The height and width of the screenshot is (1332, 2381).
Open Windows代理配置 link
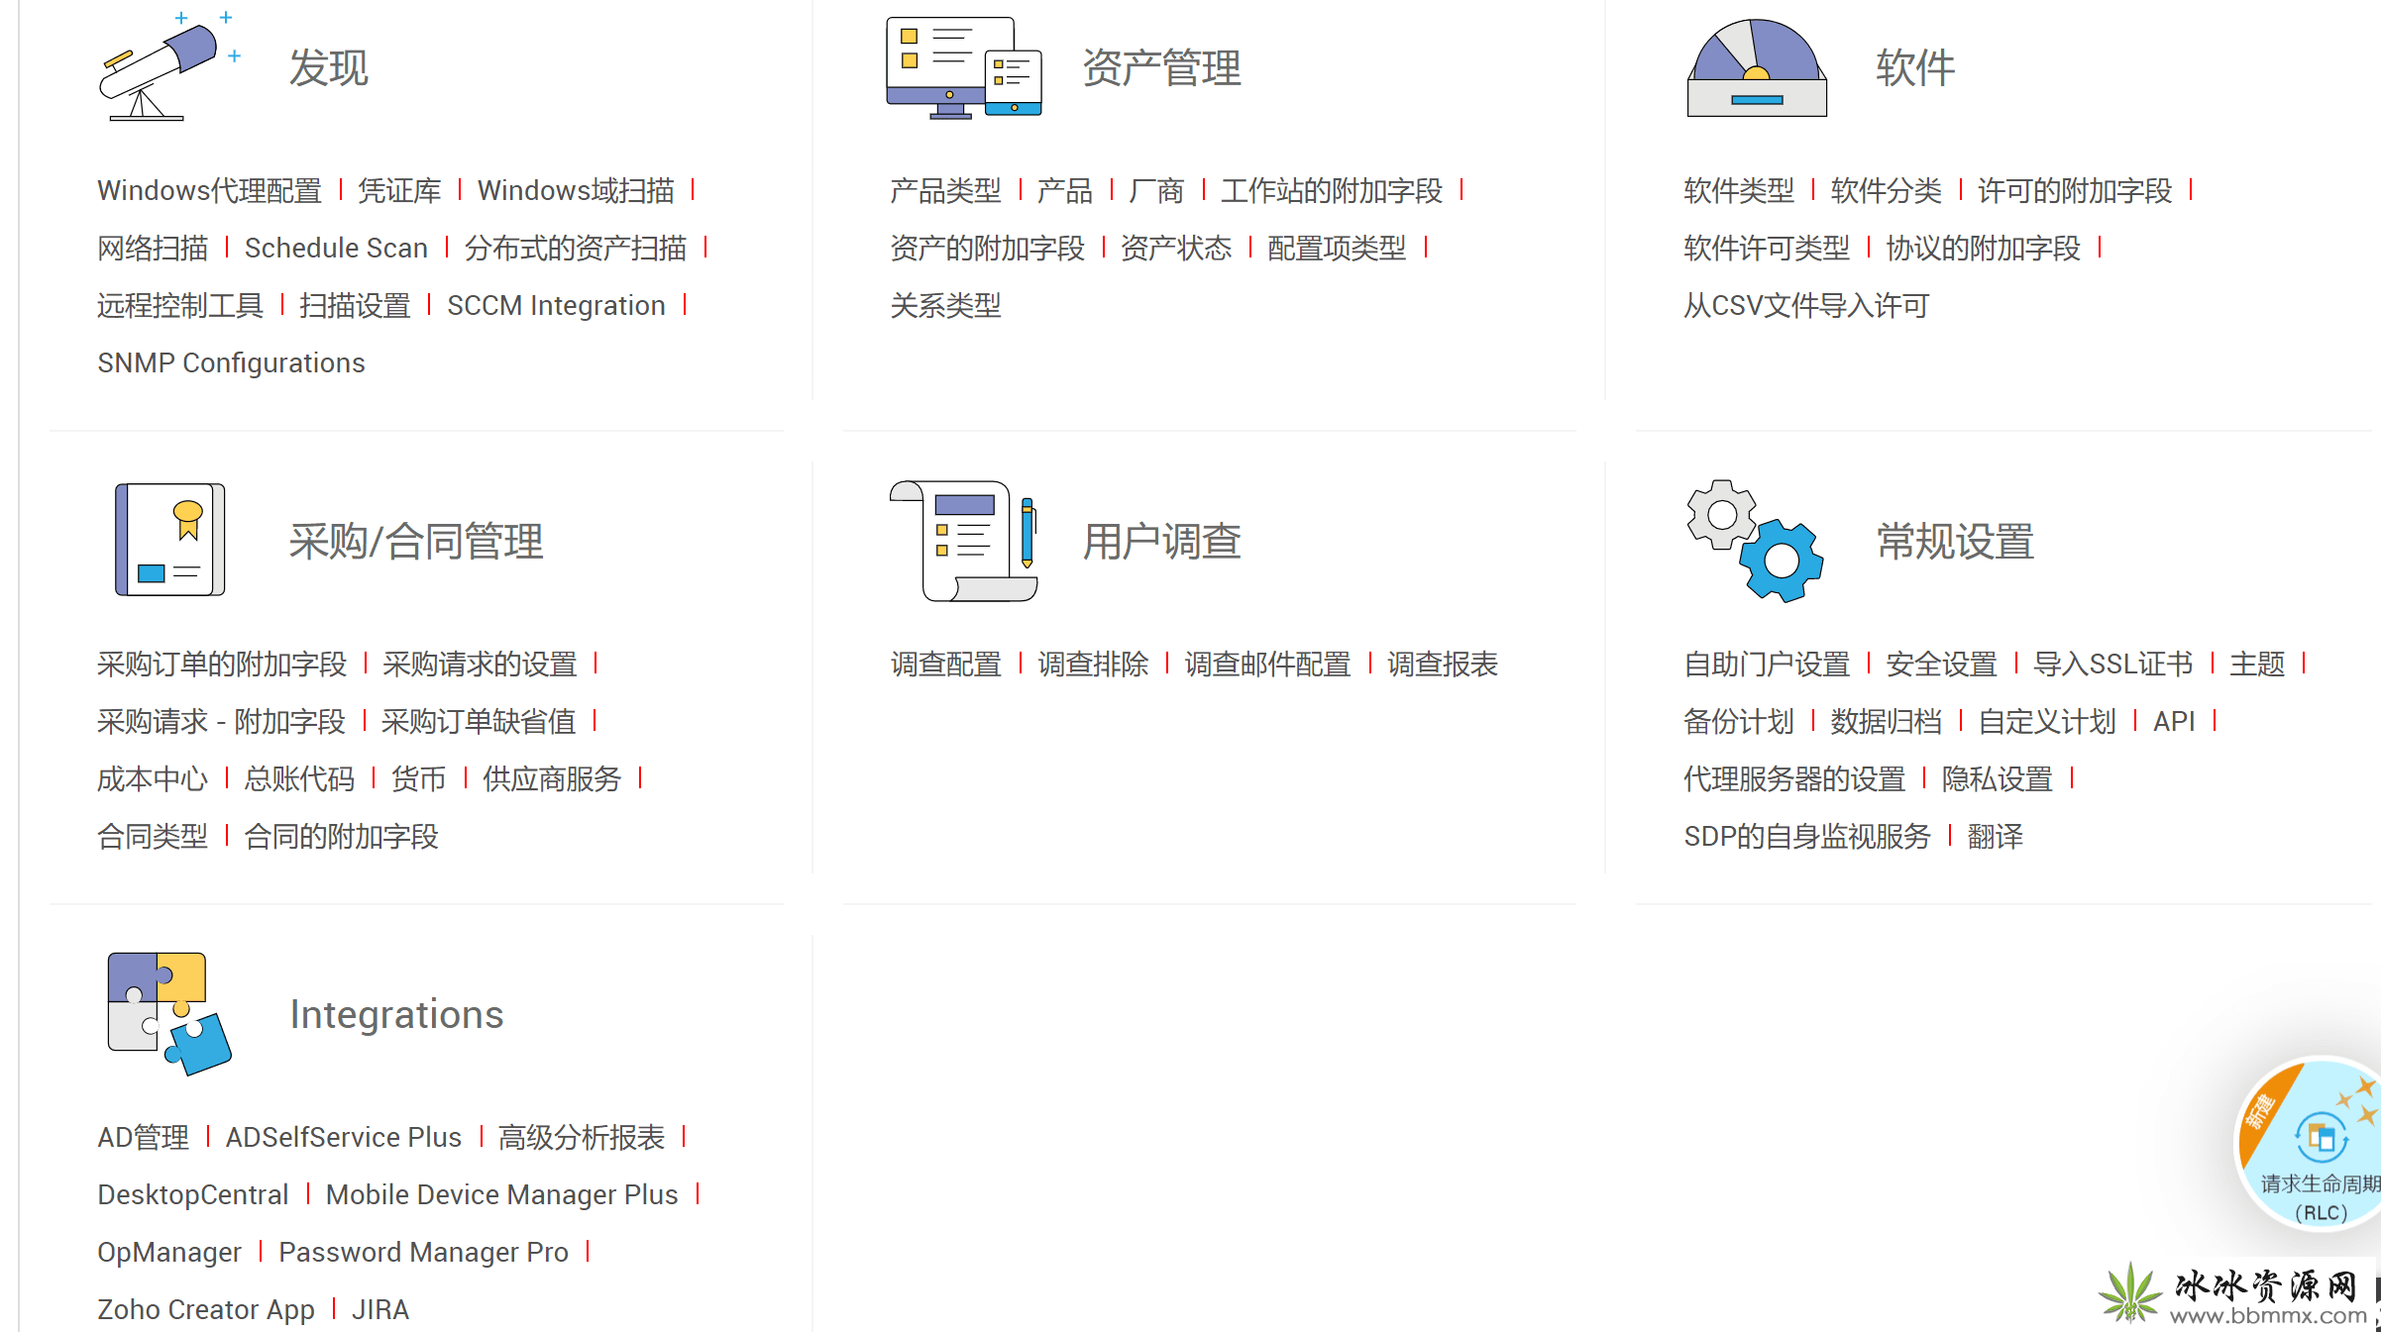[209, 190]
